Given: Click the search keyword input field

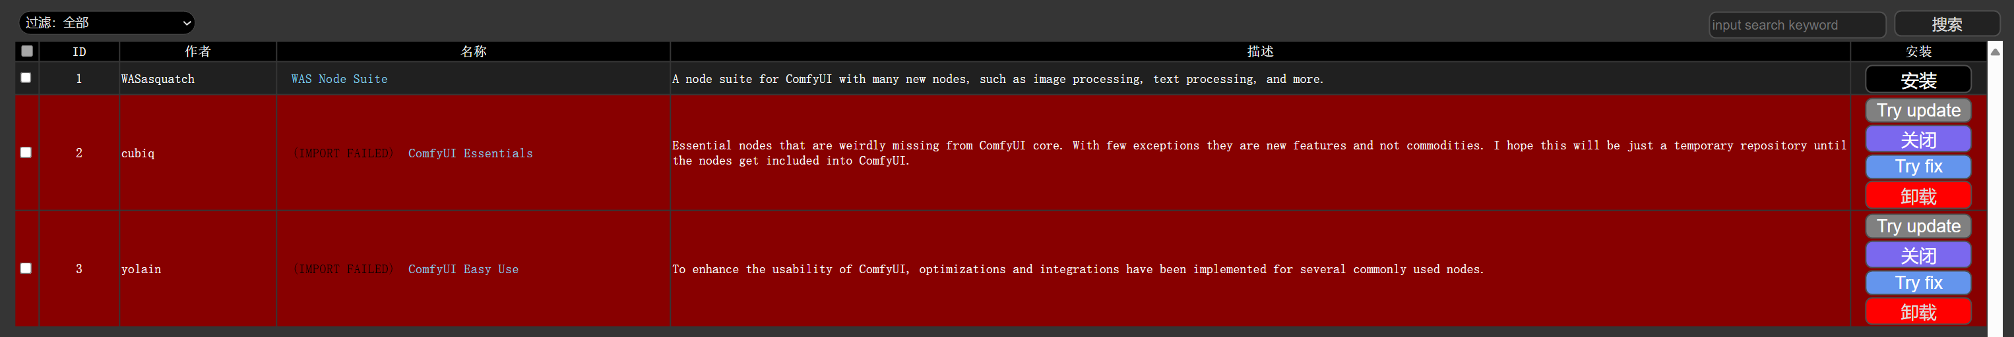Looking at the screenshot, I should [1797, 25].
